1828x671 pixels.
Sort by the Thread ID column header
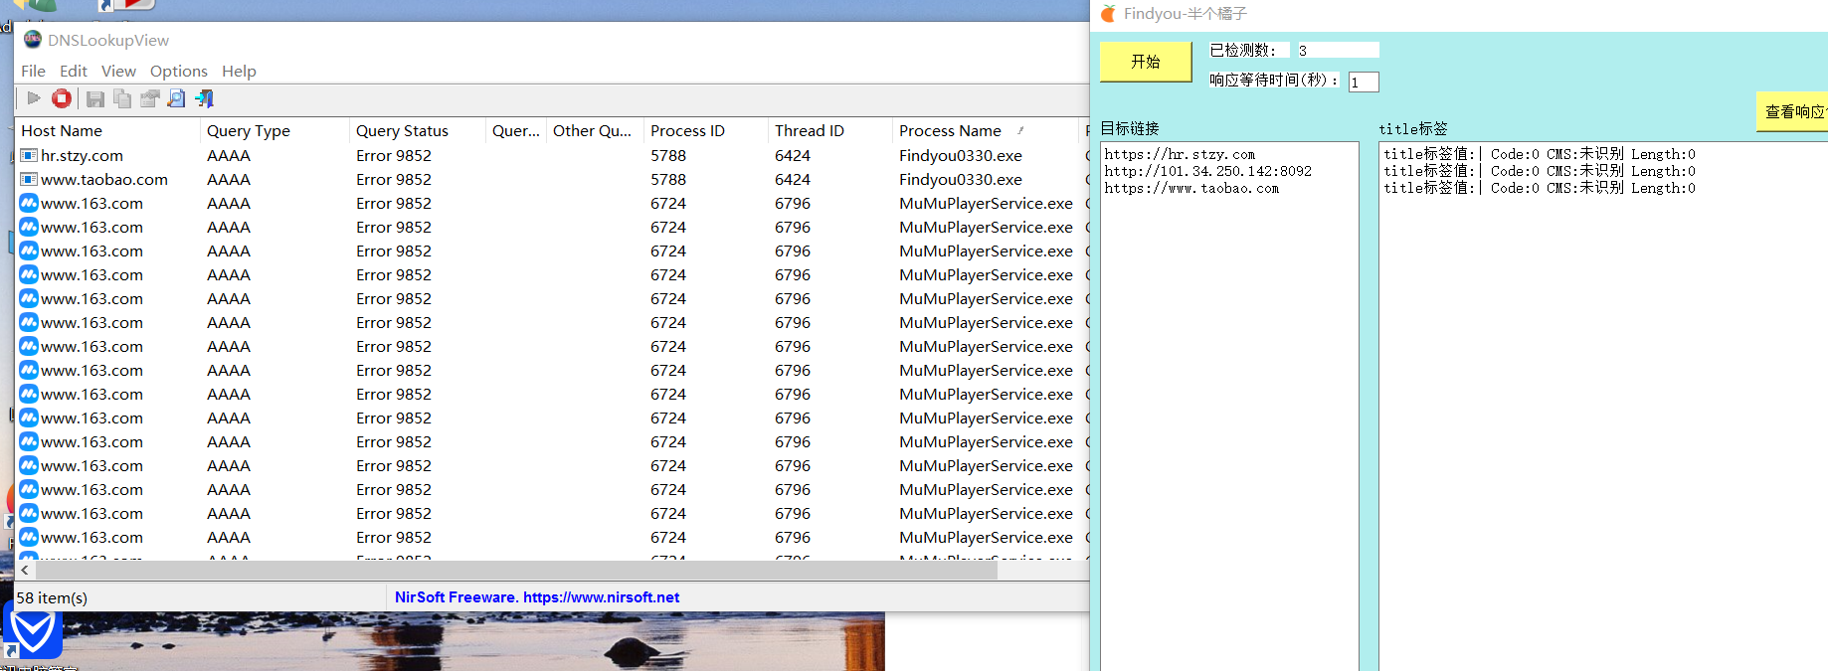coord(830,131)
